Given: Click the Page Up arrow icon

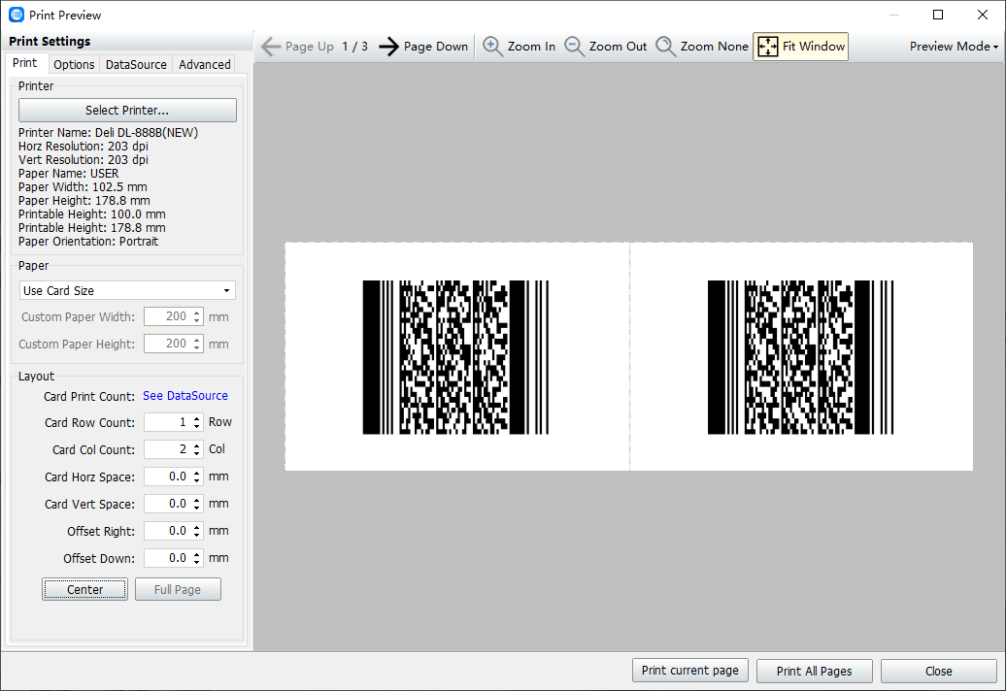Looking at the screenshot, I should pyautogui.click(x=271, y=47).
